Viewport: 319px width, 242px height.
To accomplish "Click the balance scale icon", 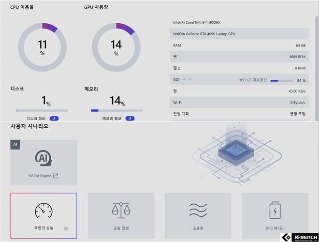I will [121, 211].
